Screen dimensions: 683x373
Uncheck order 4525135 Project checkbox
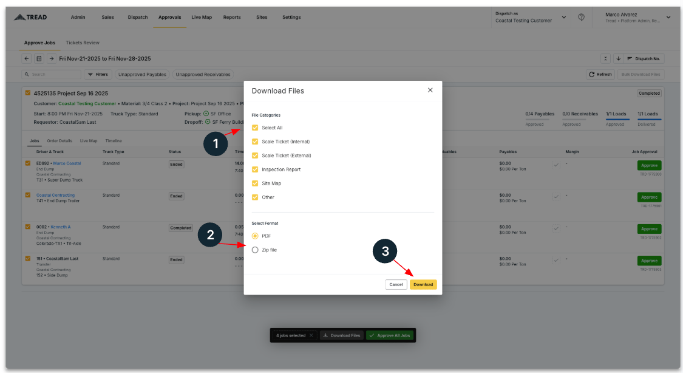coord(28,93)
